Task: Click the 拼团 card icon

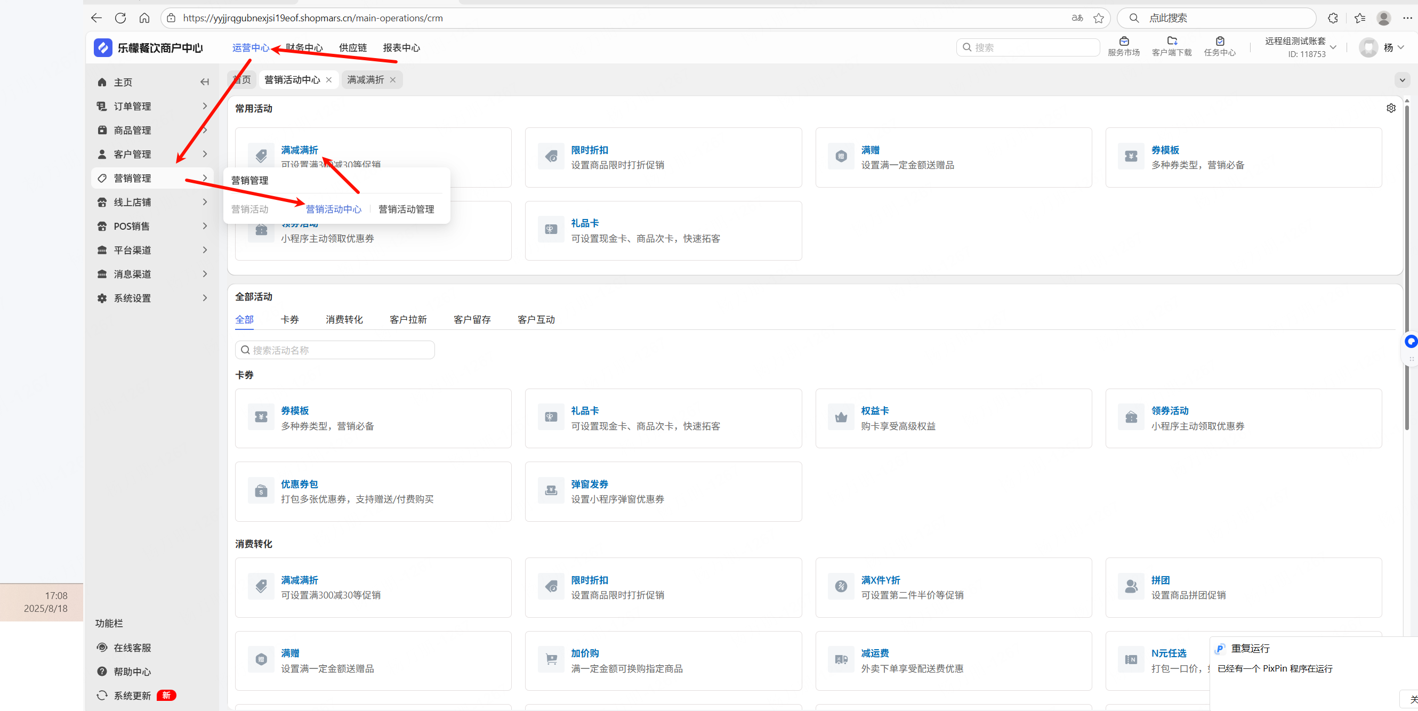Action: [x=1131, y=587]
